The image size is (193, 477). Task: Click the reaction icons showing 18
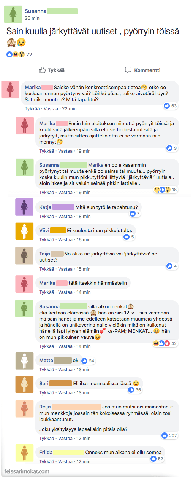point(165,189)
